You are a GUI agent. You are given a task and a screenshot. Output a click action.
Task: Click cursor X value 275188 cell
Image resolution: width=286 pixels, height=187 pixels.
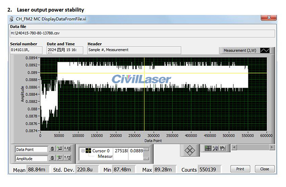coord(121,151)
